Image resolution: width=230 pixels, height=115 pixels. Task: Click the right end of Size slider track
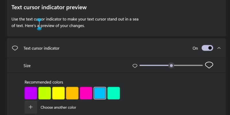pyautogui.click(x=202, y=66)
